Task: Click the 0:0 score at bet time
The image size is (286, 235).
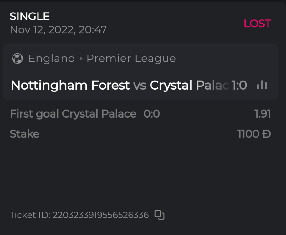Action: (152, 114)
